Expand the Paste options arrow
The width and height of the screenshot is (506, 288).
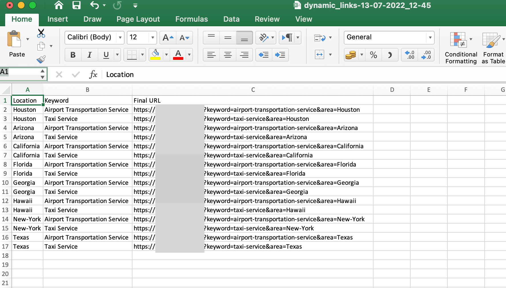[28, 39]
